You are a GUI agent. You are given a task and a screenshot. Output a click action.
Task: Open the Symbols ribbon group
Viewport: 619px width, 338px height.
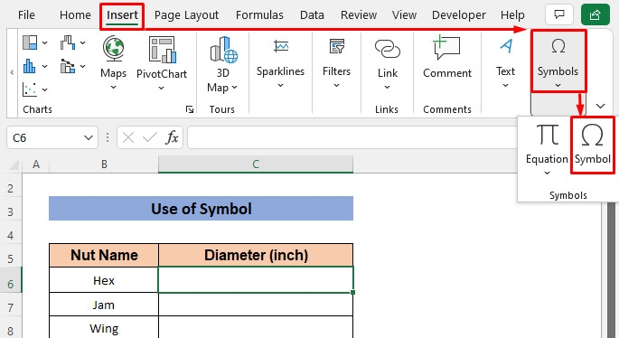(x=558, y=61)
